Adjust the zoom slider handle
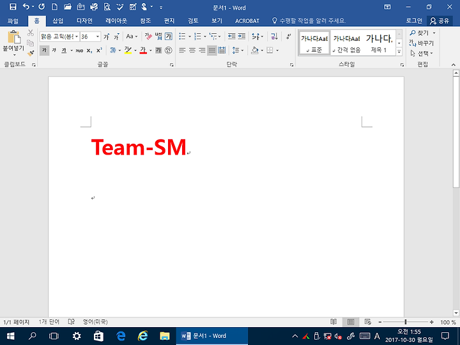 tap(406, 322)
